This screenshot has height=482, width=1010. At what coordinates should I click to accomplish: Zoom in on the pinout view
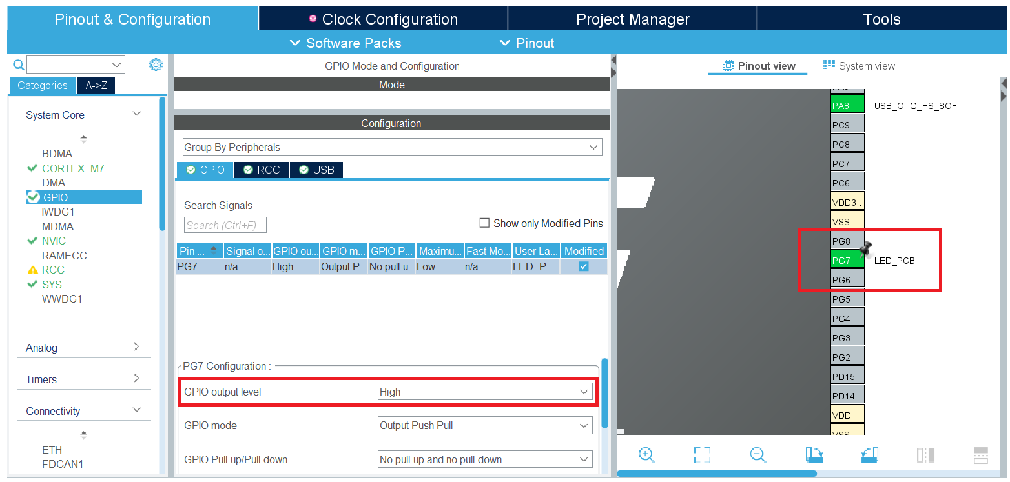646,455
